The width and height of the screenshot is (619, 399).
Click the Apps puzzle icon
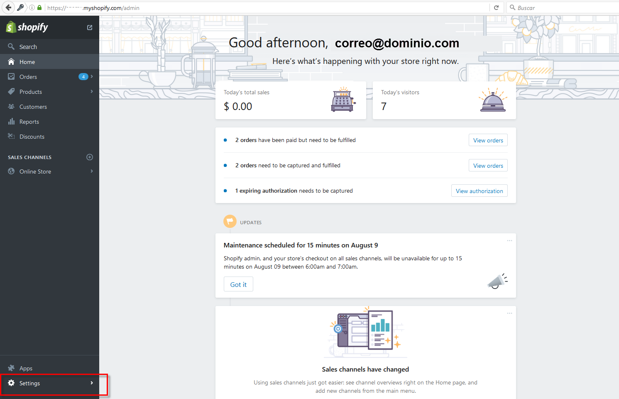point(11,368)
